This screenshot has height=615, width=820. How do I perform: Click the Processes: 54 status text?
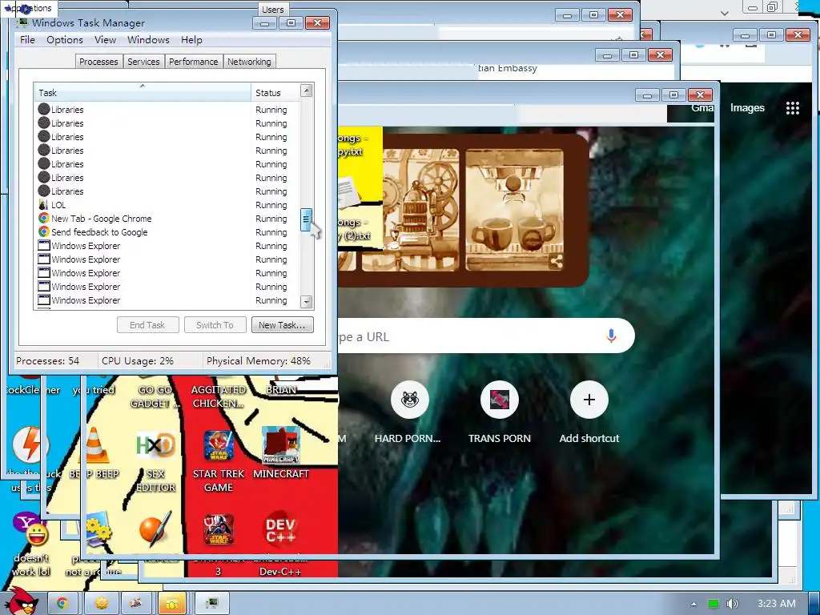47,361
